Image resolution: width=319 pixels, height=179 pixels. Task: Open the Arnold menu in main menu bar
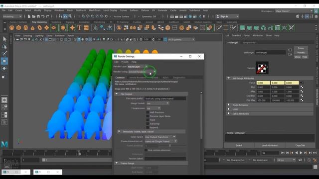183,10
